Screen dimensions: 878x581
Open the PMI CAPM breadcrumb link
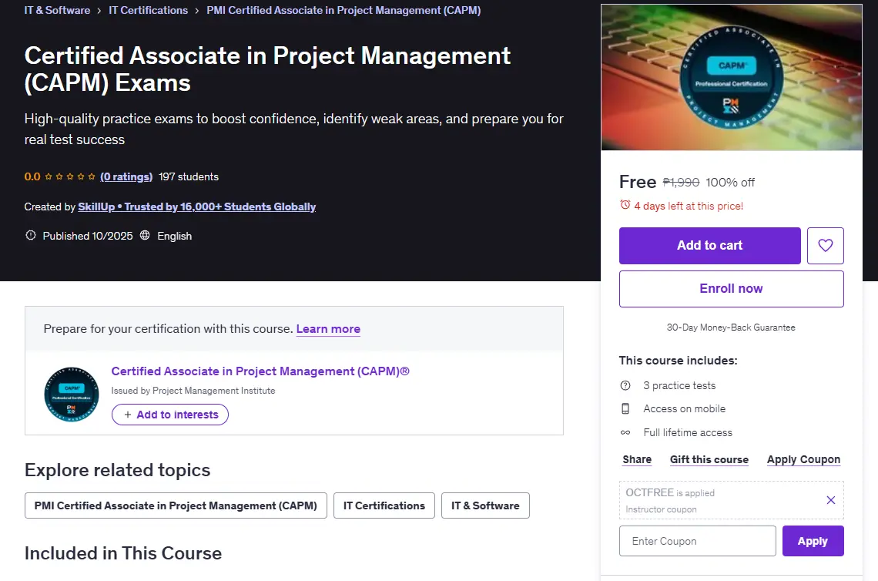[x=343, y=10]
